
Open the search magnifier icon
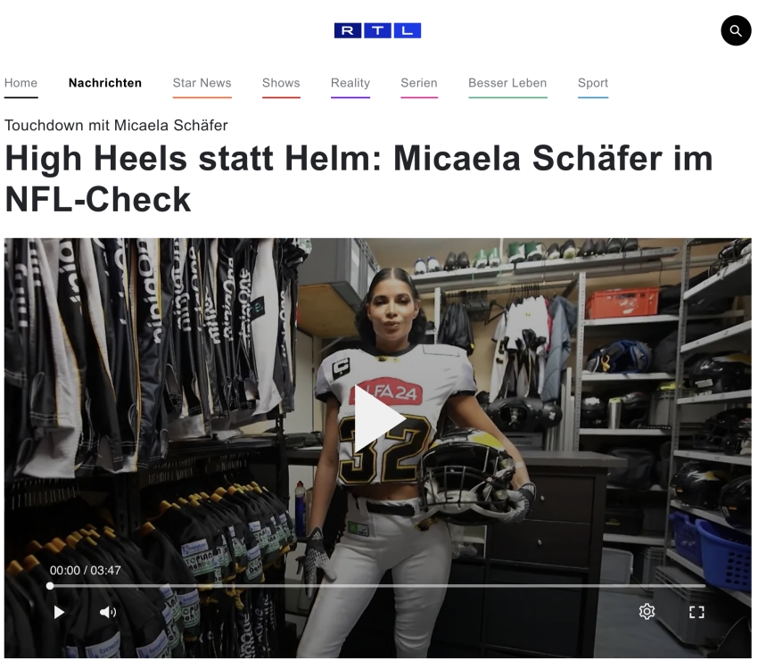point(736,30)
